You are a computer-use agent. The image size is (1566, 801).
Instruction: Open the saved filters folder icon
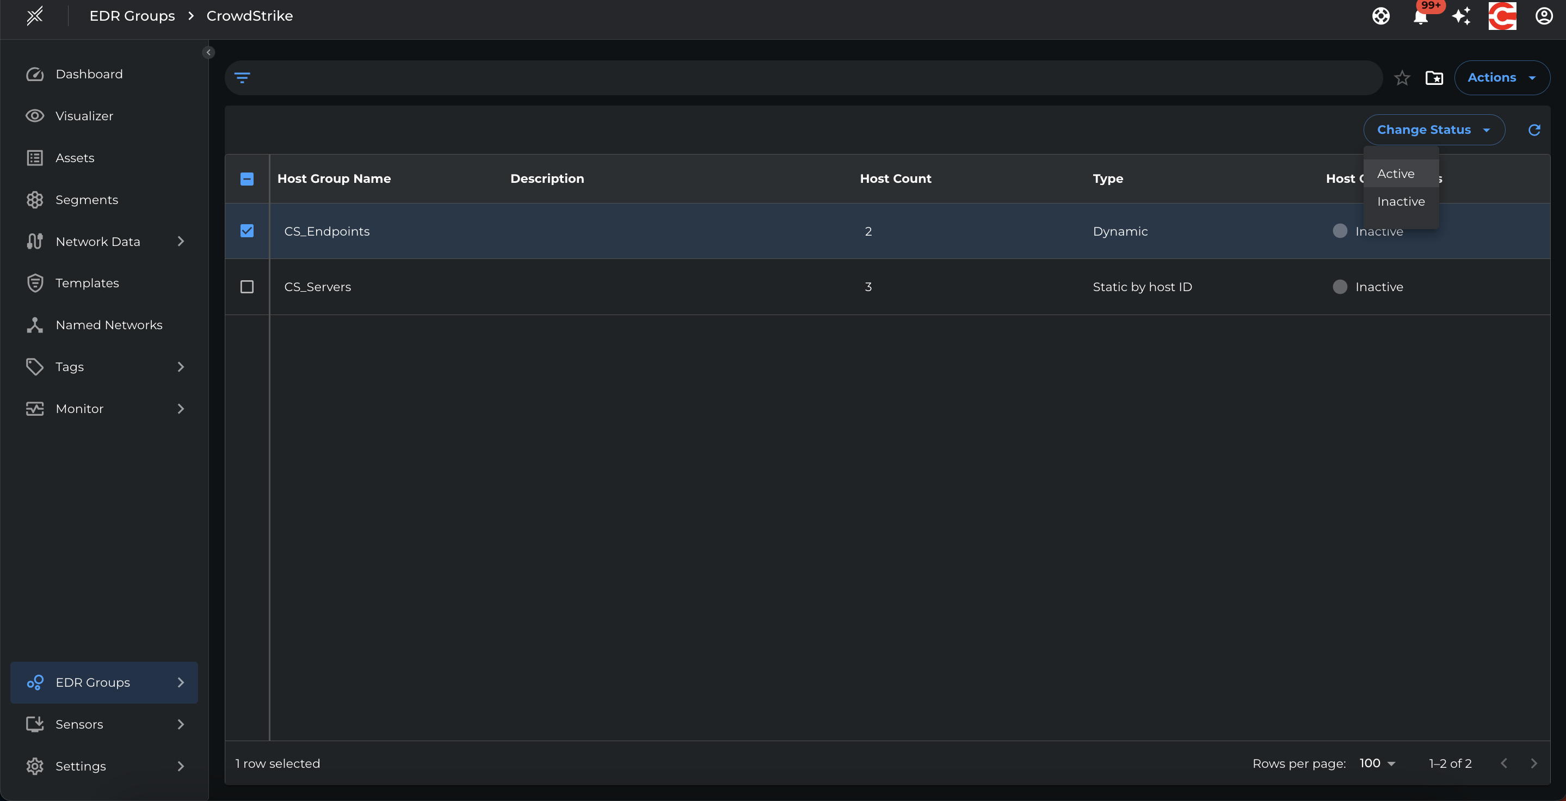(1434, 78)
